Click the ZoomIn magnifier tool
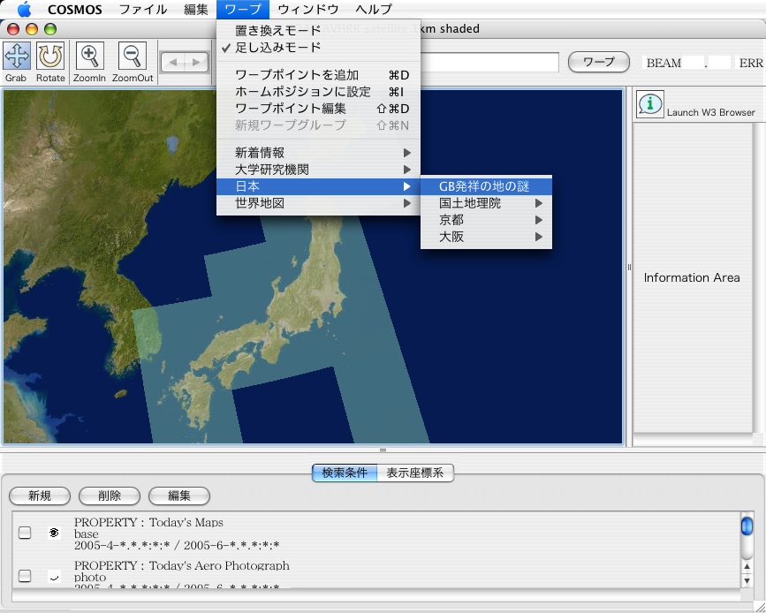Viewport: 766px width, 613px height. [89, 56]
